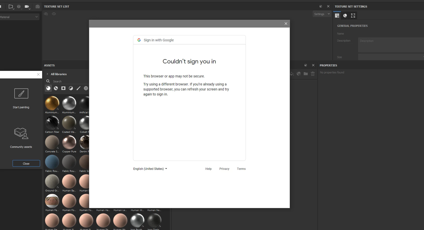Add a folder with the folder icon
Screen dimensions: 424x230
tap(306, 74)
